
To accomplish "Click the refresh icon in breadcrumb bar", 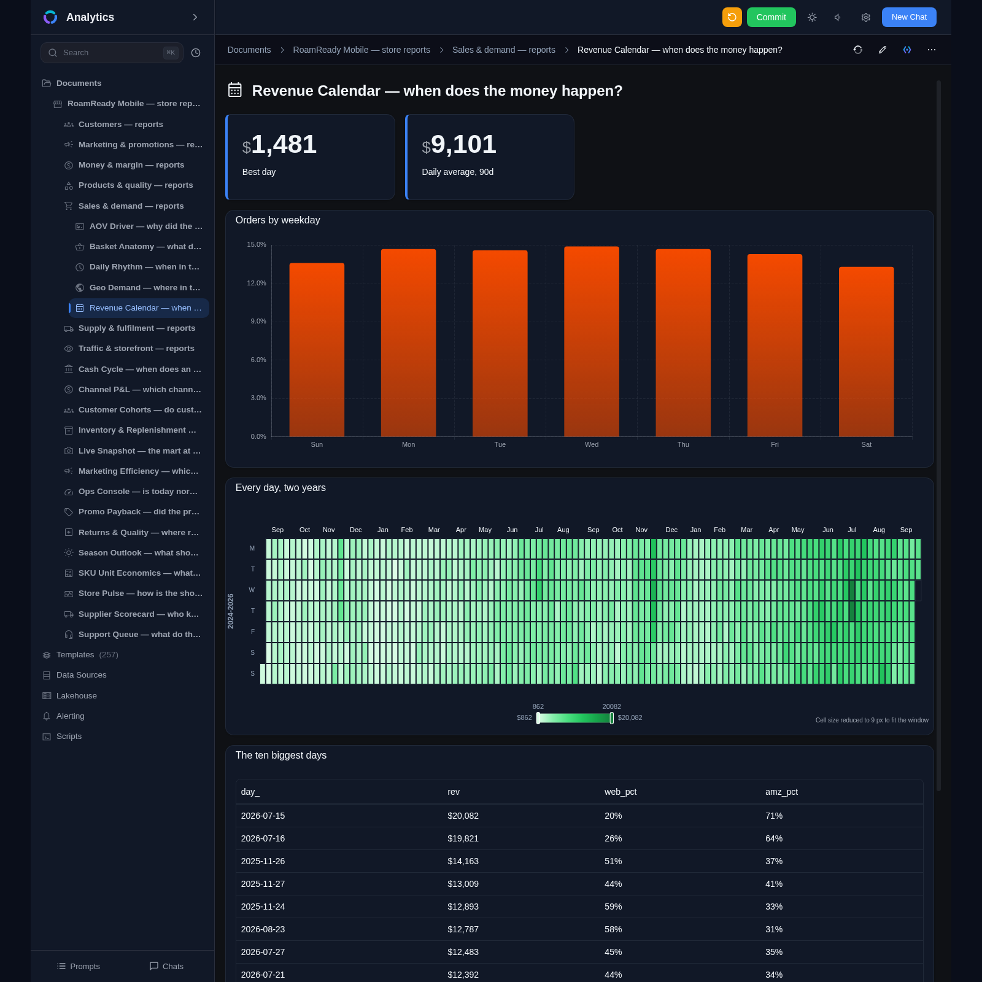I will pyautogui.click(x=858, y=50).
